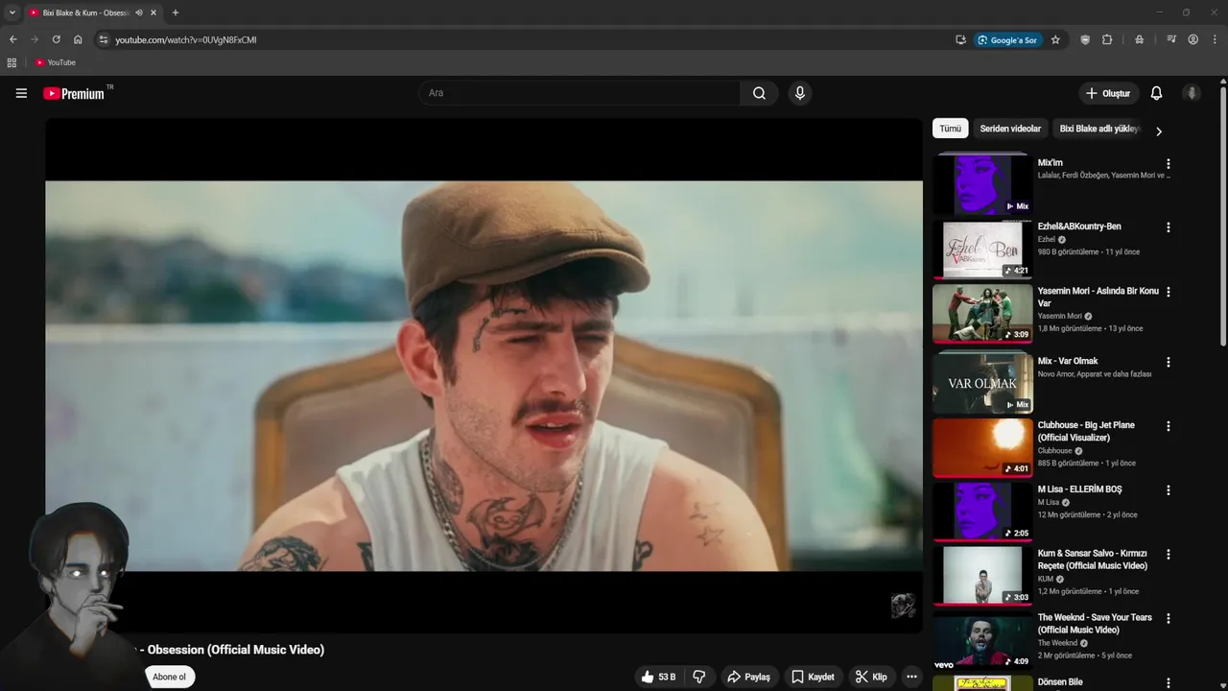
Task: Dislike the video
Action: pos(699,677)
